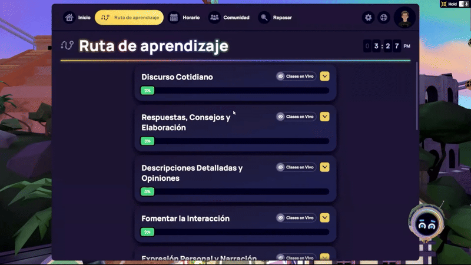Open the Horario calendar icon
The width and height of the screenshot is (471, 265).
click(x=174, y=18)
